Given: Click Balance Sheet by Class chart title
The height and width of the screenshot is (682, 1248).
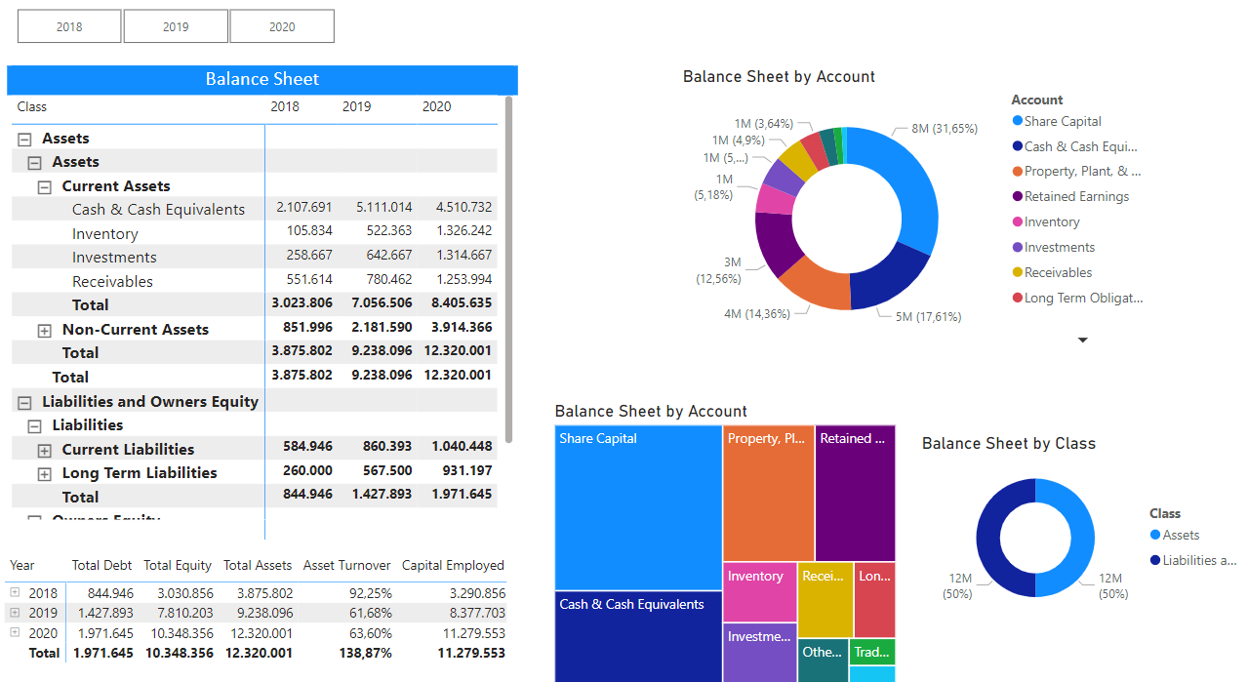Looking at the screenshot, I should [x=1009, y=443].
